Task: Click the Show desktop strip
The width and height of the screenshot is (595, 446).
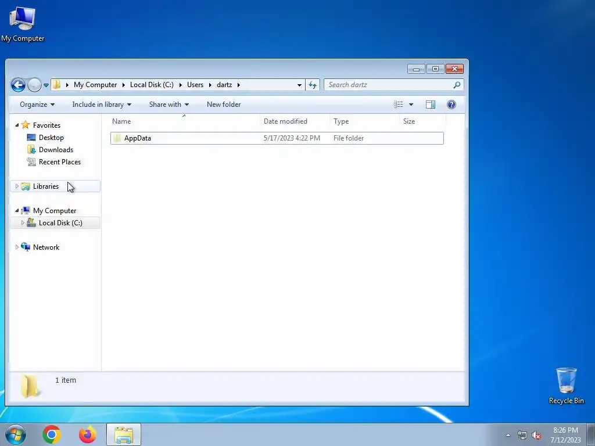Action: (x=591, y=434)
